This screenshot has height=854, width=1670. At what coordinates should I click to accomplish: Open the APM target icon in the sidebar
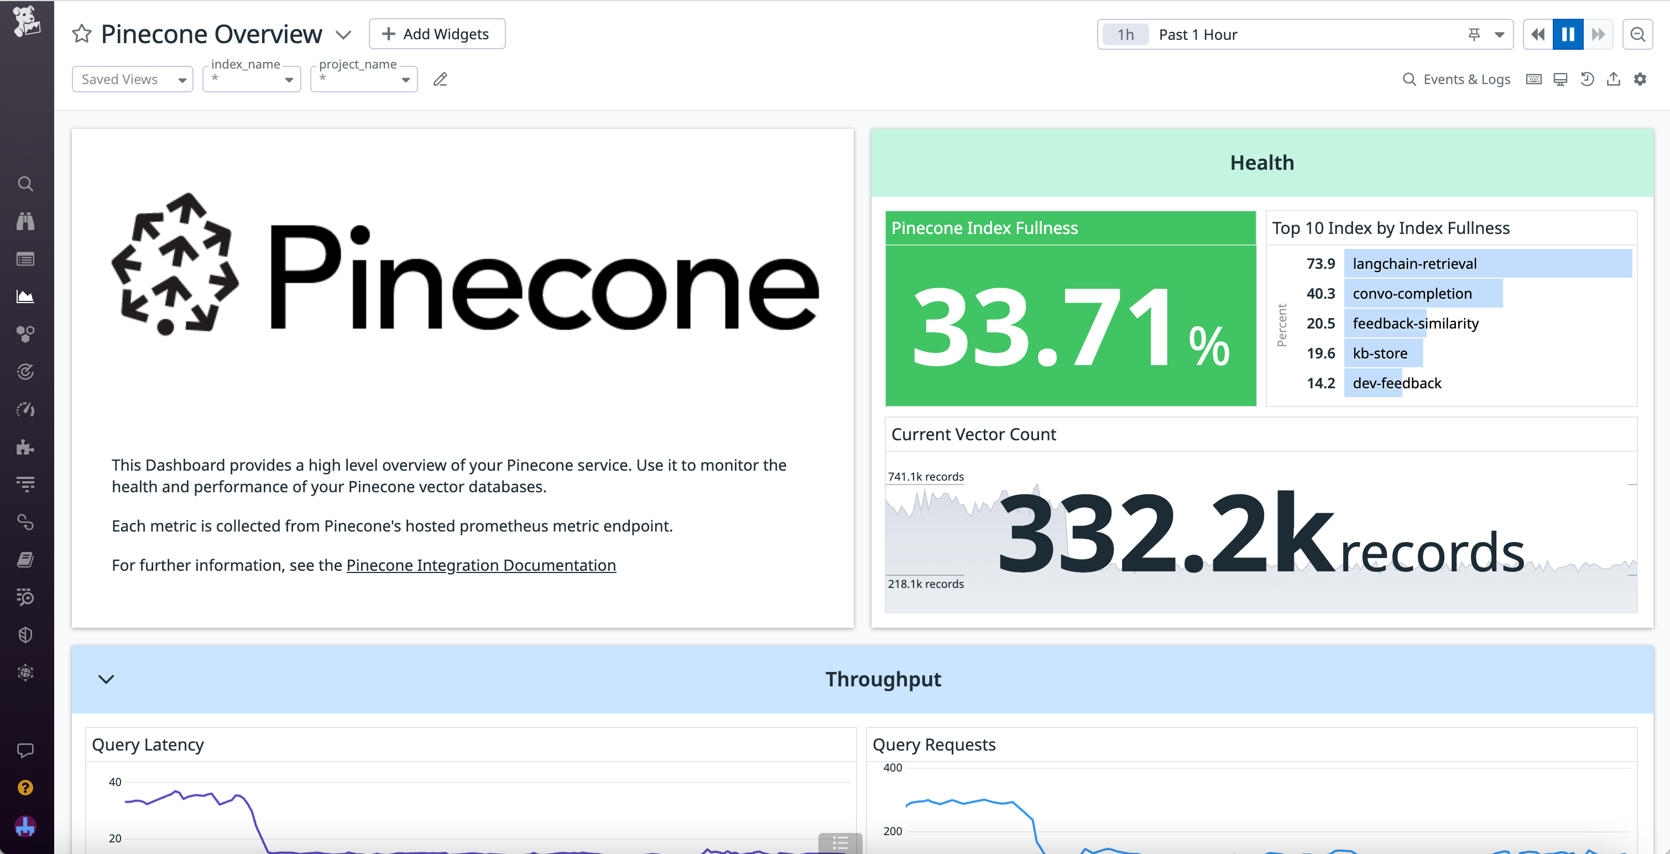[x=25, y=372]
